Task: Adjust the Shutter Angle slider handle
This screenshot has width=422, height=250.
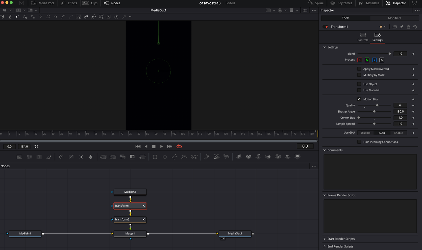Action: pyautogui.click(x=374, y=112)
